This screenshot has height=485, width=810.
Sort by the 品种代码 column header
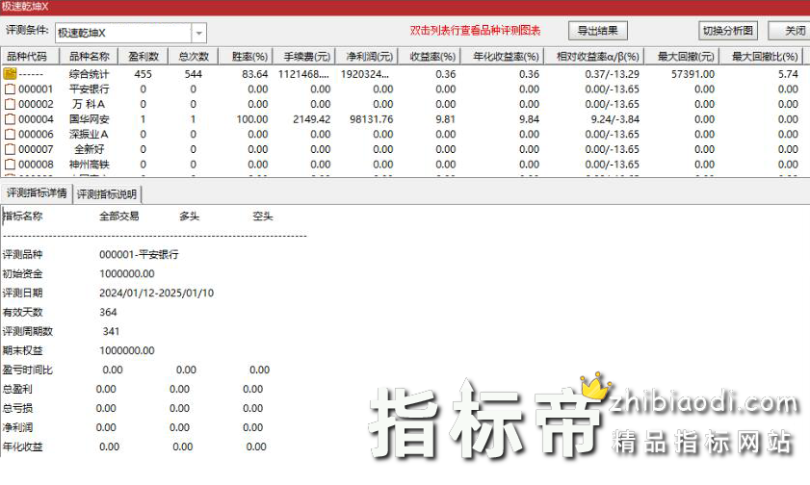coord(30,56)
